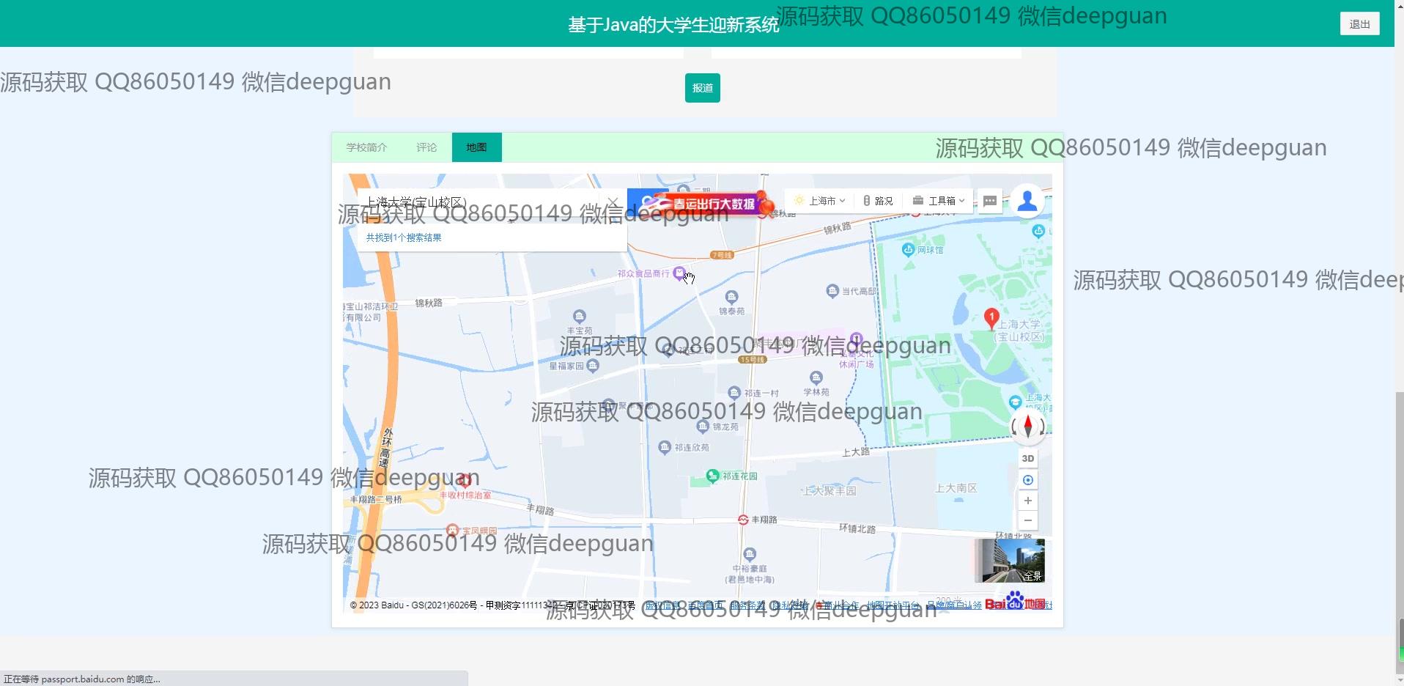Switch to the 评论 tab

pos(426,147)
